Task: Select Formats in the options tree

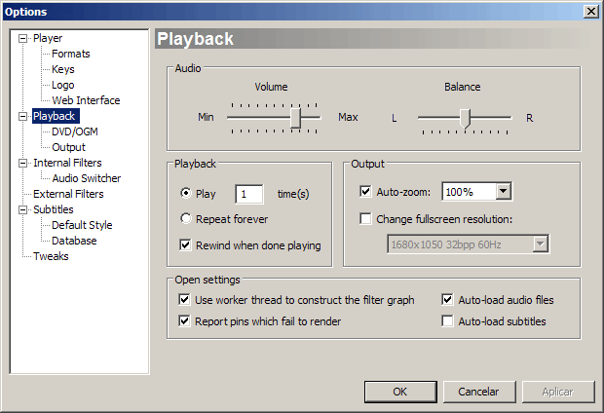Action: point(71,54)
